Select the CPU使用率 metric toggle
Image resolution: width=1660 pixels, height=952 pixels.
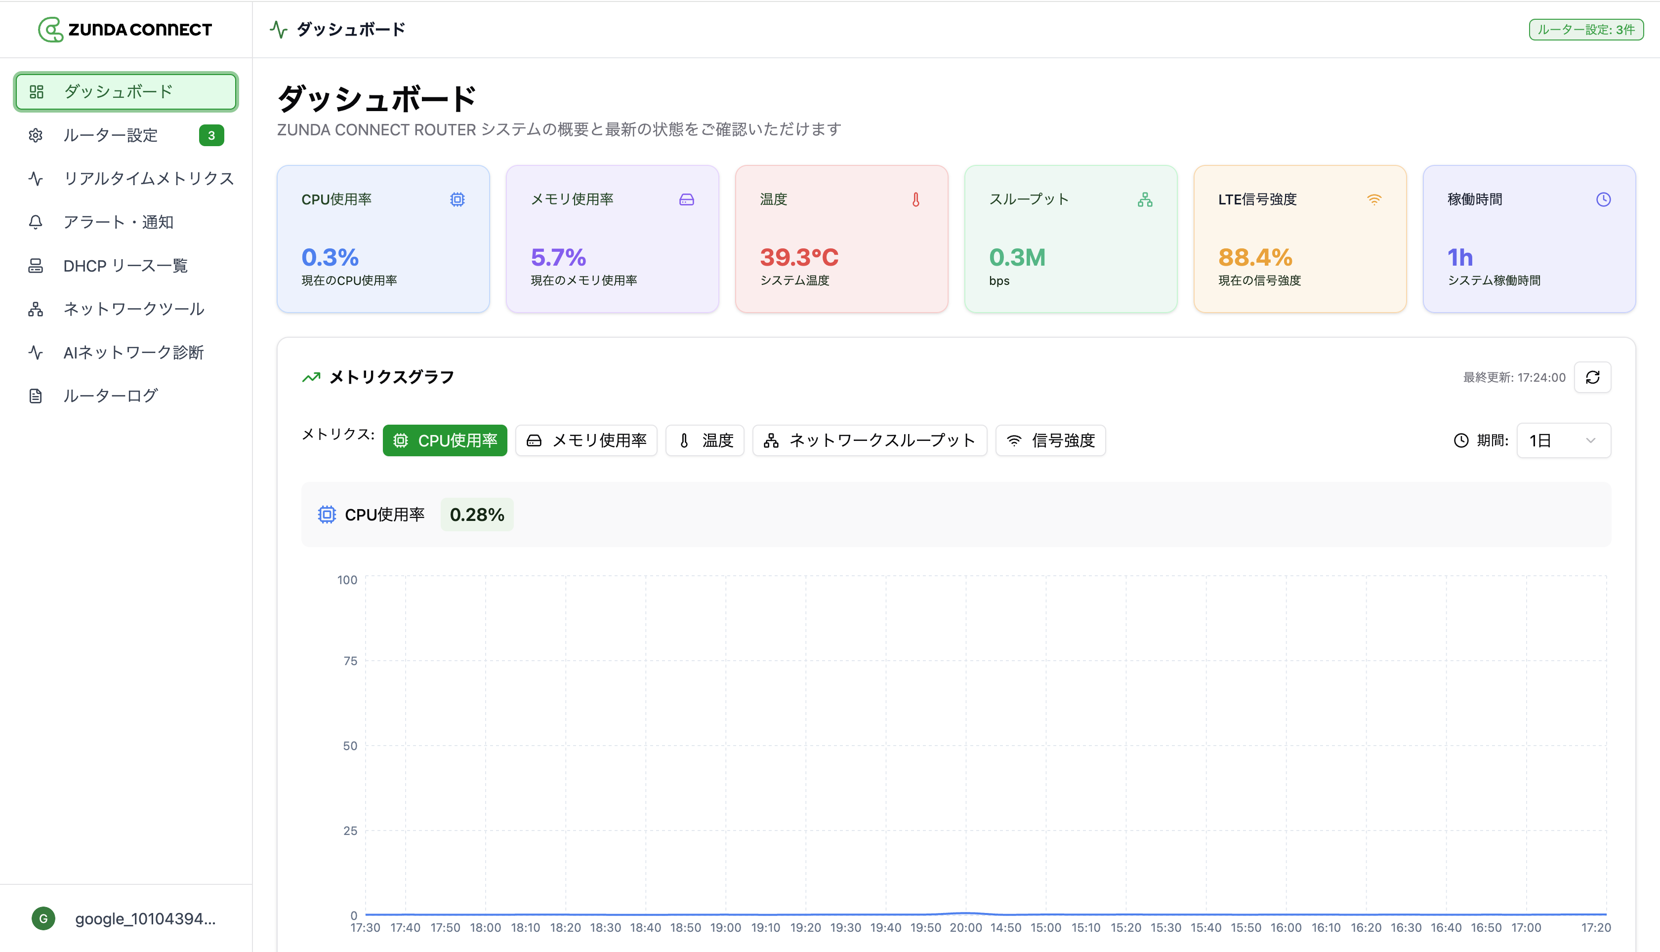[445, 440]
